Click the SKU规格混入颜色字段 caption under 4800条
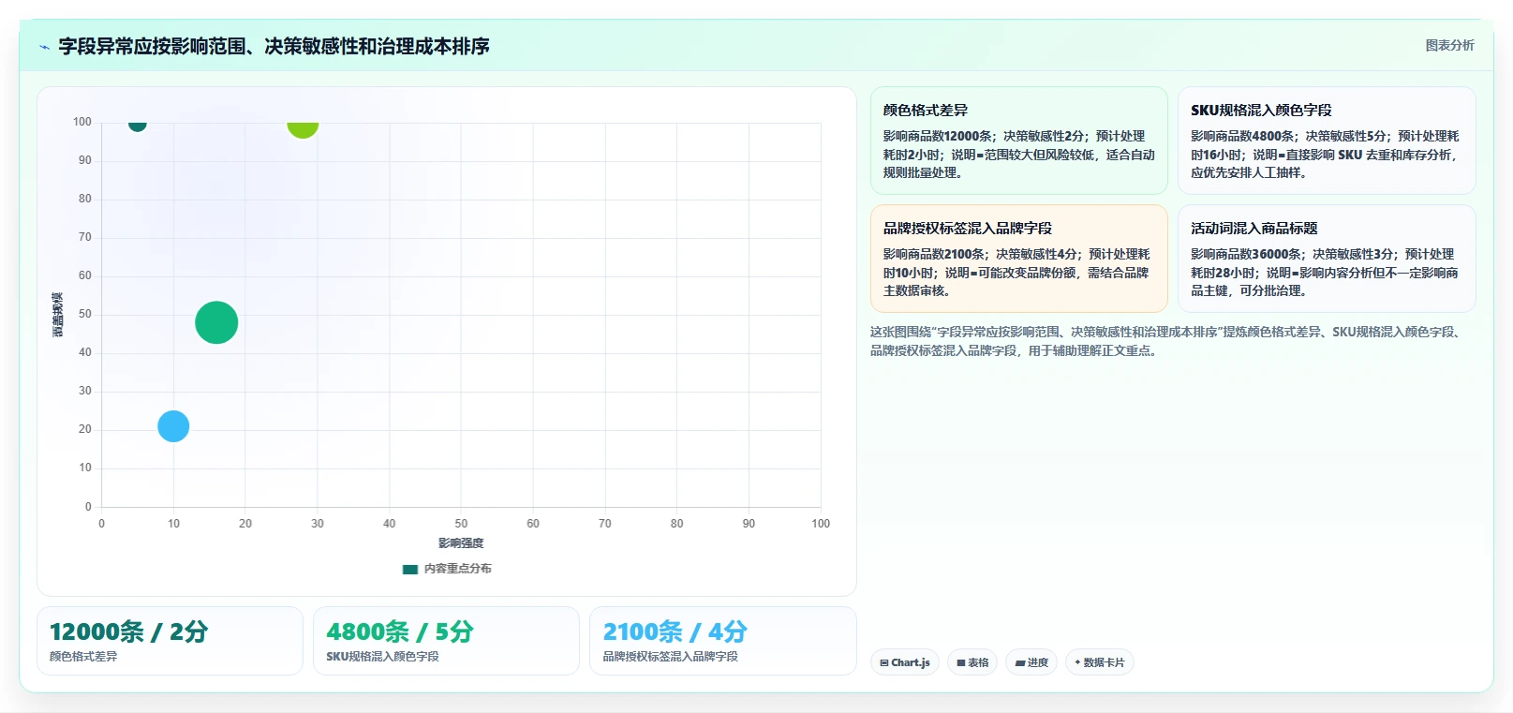This screenshot has height=713, width=1513. tap(382, 657)
